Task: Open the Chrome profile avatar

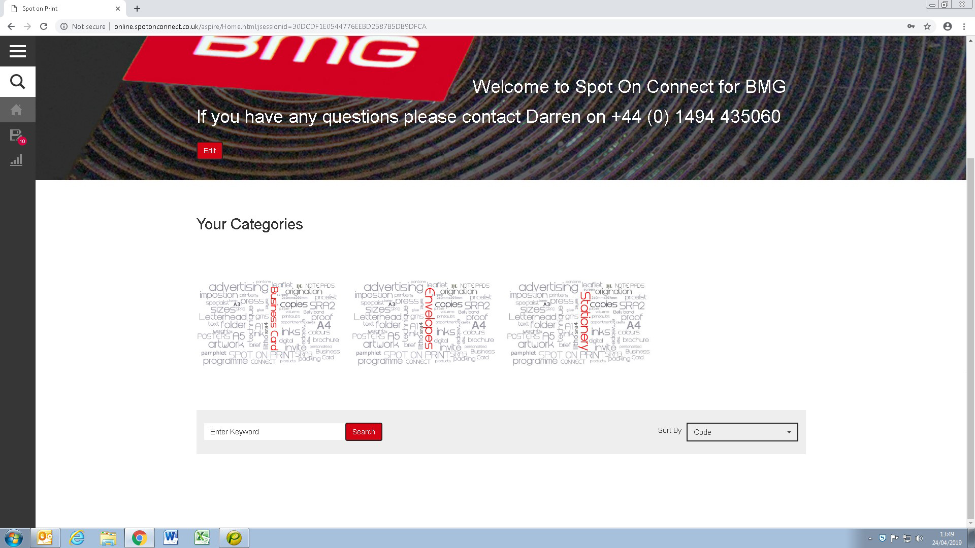Action: pos(948,26)
